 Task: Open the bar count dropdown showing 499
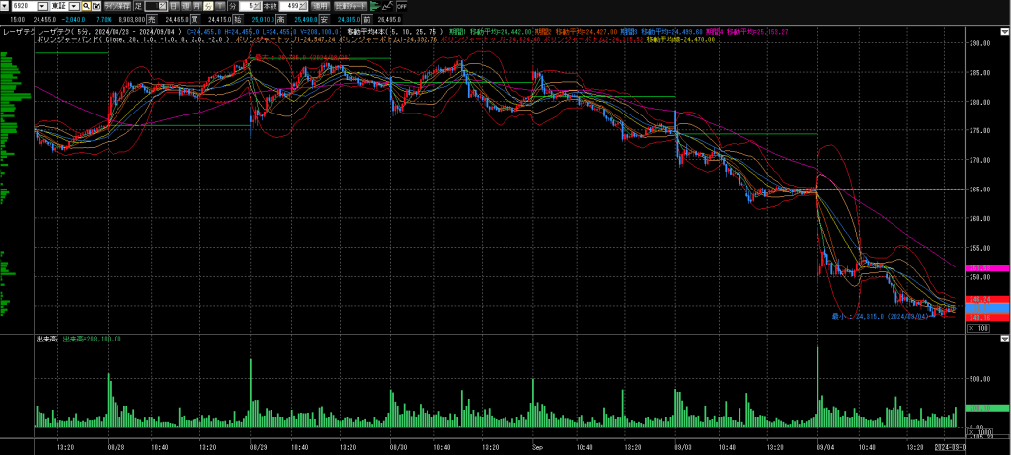[301, 6]
